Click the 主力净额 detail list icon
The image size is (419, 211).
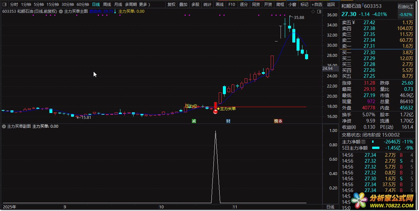(x=363, y=142)
